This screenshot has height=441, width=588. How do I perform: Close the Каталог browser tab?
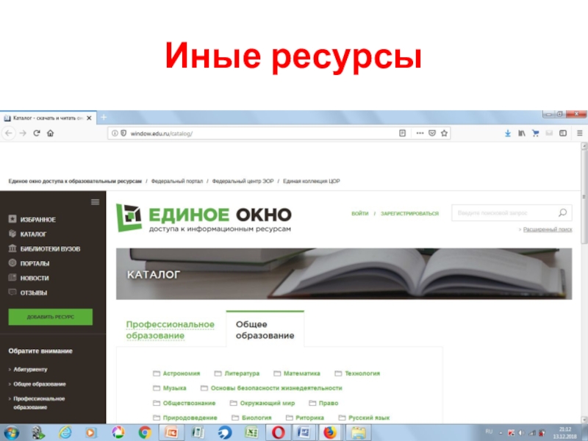click(89, 118)
